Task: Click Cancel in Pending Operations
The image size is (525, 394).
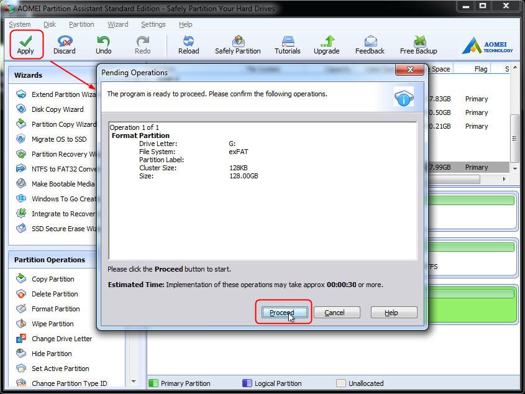Action: (337, 313)
